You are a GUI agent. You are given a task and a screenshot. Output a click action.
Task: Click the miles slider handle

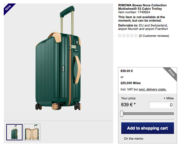coord(122,114)
